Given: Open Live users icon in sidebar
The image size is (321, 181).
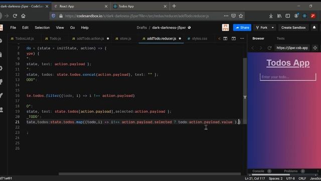Looking at the screenshot, I should pos(1,110).
